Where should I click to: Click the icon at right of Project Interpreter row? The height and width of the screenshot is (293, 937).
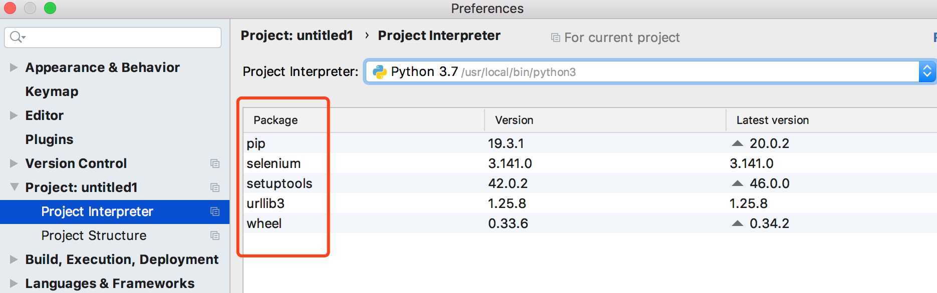coord(215,211)
